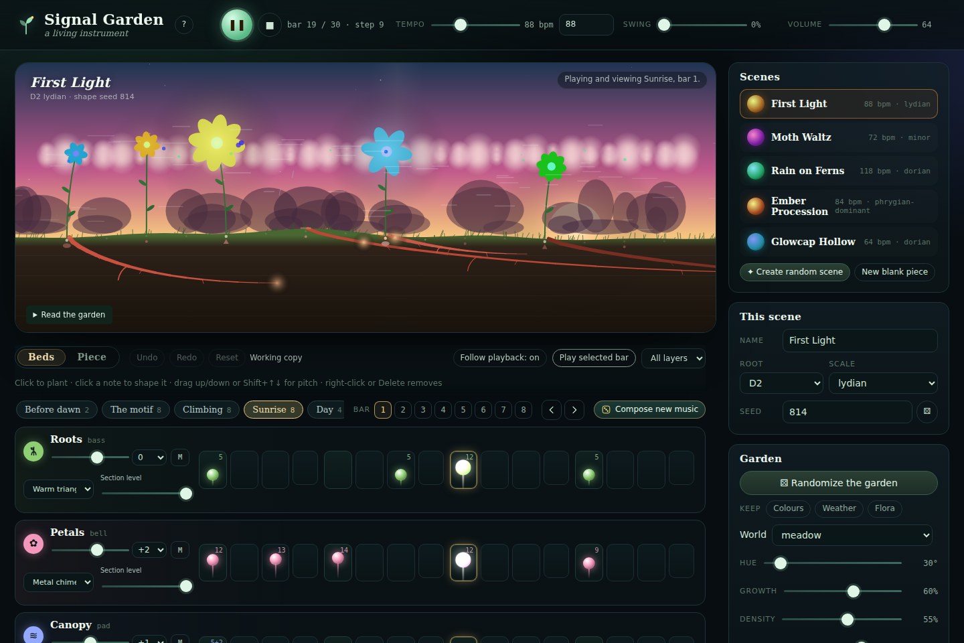Pause playback with the green pause button
The height and width of the screenshot is (643, 964).
coord(237,25)
